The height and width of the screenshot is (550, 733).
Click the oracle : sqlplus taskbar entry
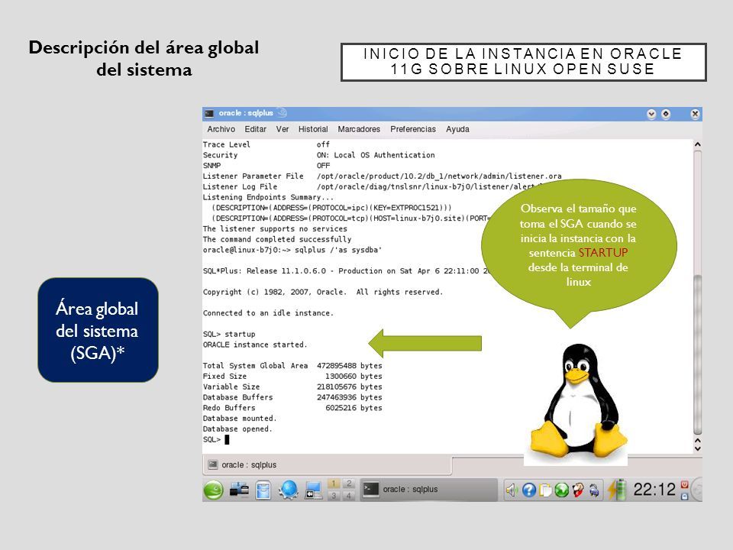(428, 489)
